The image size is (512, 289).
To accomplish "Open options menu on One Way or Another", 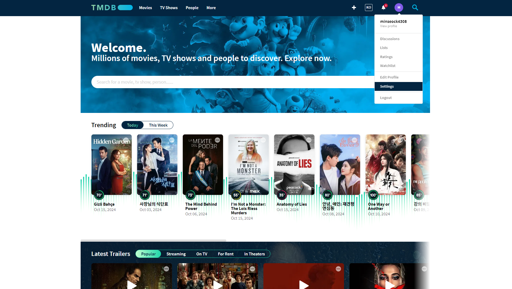I will coord(400,140).
